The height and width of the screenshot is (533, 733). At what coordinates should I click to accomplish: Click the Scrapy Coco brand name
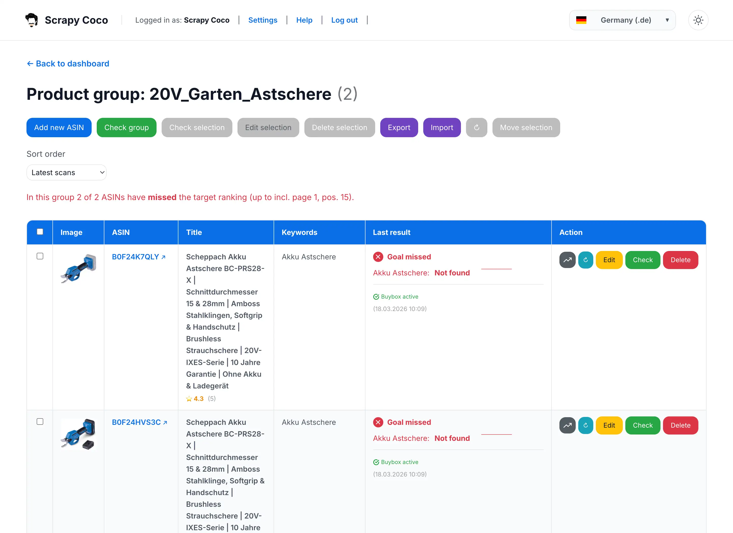point(76,20)
